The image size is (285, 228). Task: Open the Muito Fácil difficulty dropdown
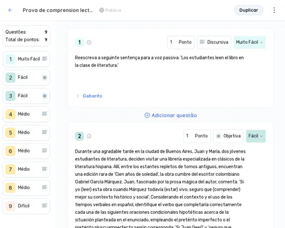click(250, 42)
